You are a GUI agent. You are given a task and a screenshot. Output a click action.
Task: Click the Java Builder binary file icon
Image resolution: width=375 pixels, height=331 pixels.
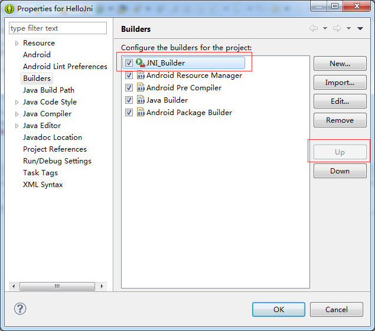tap(141, 100)
